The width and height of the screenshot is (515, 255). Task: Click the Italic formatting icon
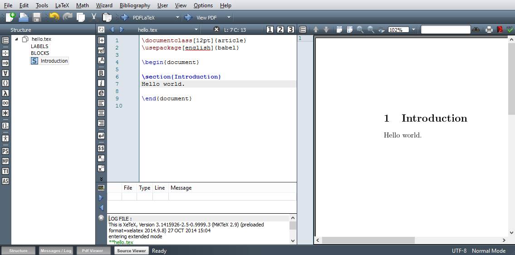point(101,83)
